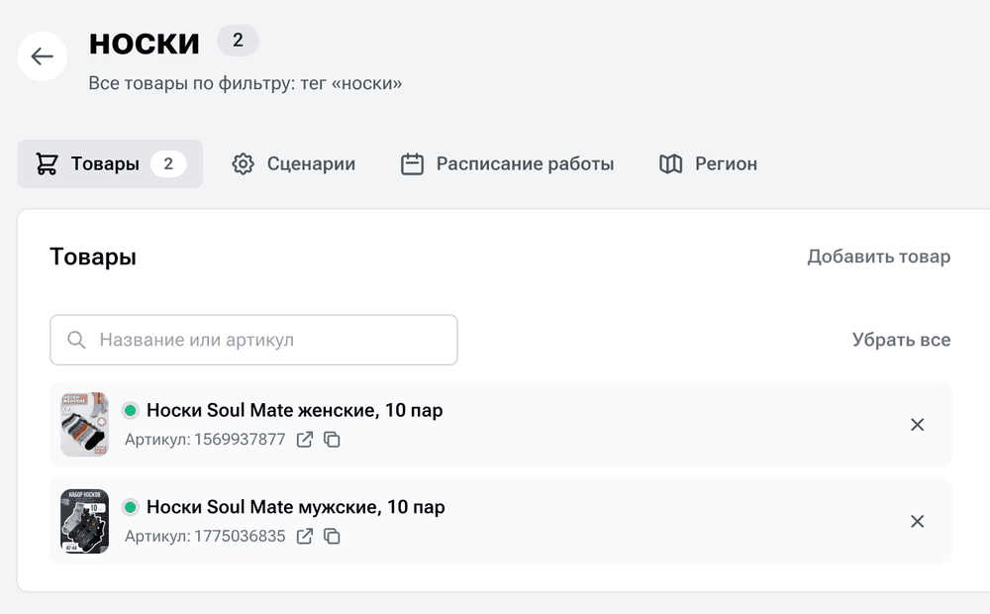
Task: Go back using the arrow button
Action: pos(42,56)
